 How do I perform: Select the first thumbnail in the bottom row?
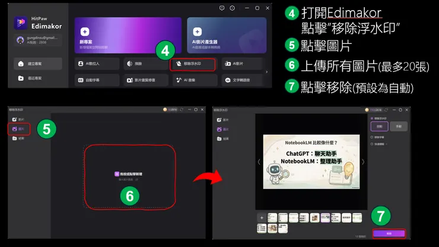click(262, 228)
